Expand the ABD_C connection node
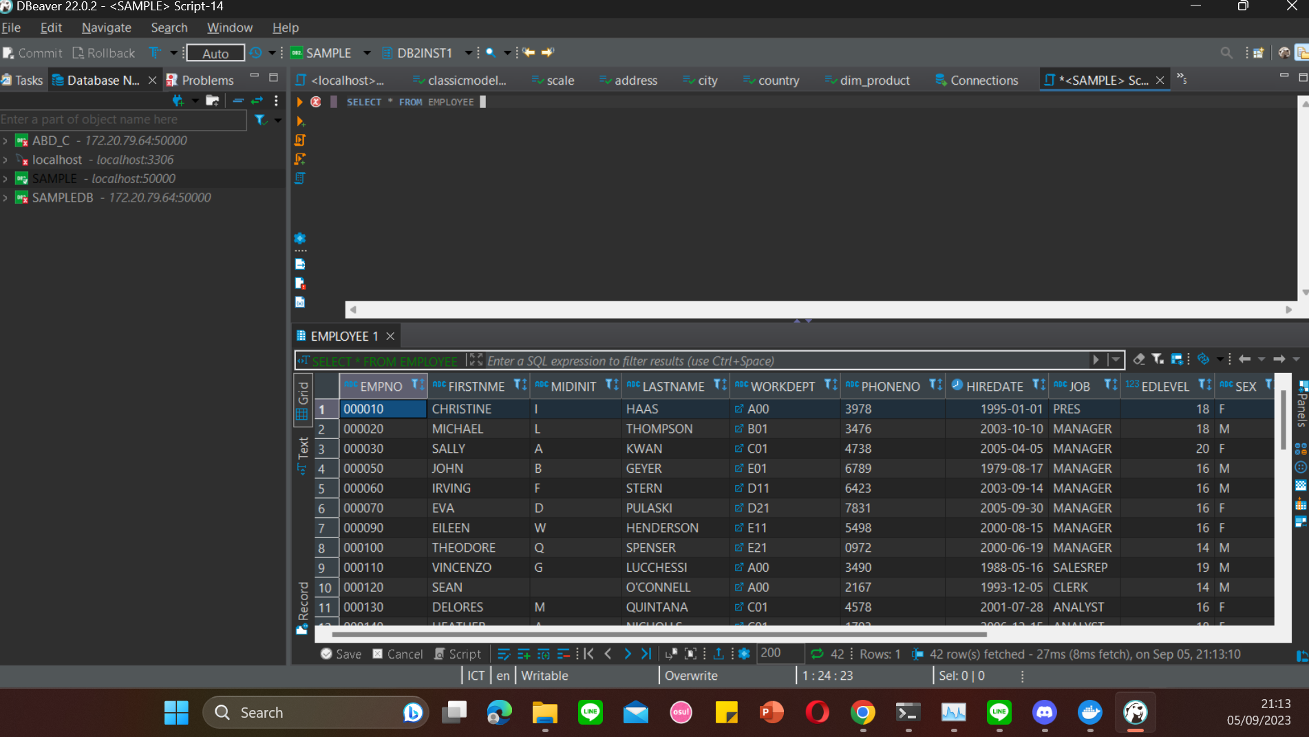The width and height of the screenshot is (1309, 737). (x=6, y=140)
